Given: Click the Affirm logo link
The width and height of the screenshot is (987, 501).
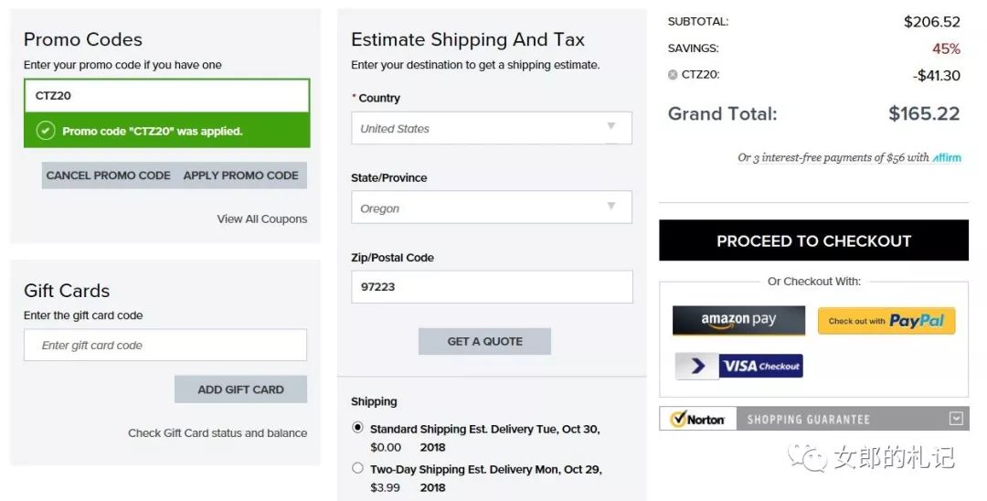Looking at the screenshot, I should click(x=947, y=157).
